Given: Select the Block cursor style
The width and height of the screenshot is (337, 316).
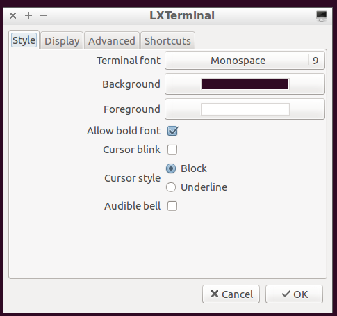Looking at the screenshot, I should pos(171,168).
